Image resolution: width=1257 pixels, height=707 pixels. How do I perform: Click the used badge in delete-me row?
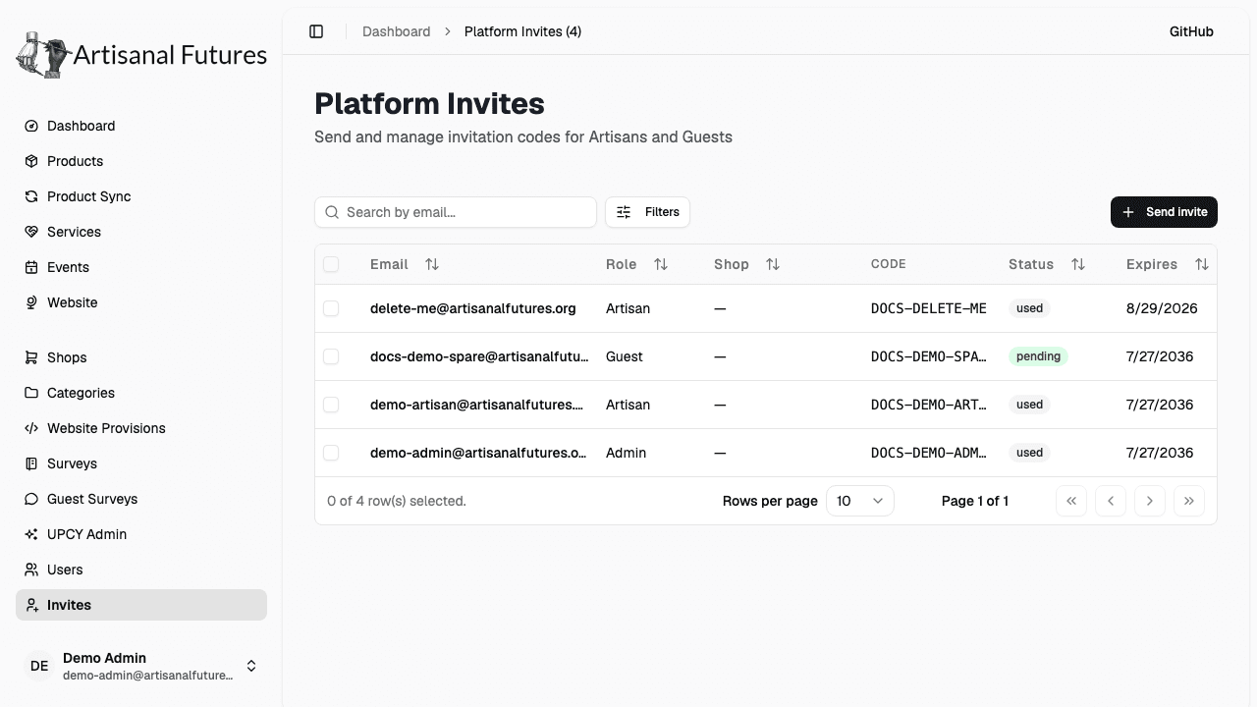[1029, 308]
